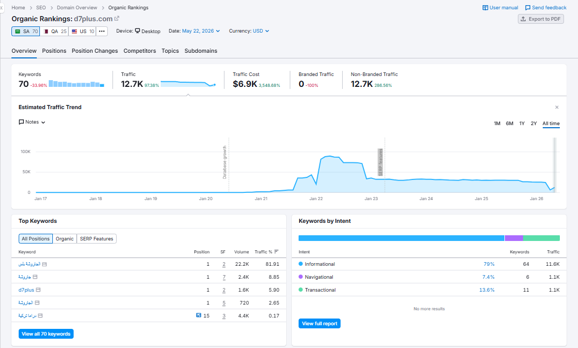Click the Traffic sparkline chart

[188, 84]
